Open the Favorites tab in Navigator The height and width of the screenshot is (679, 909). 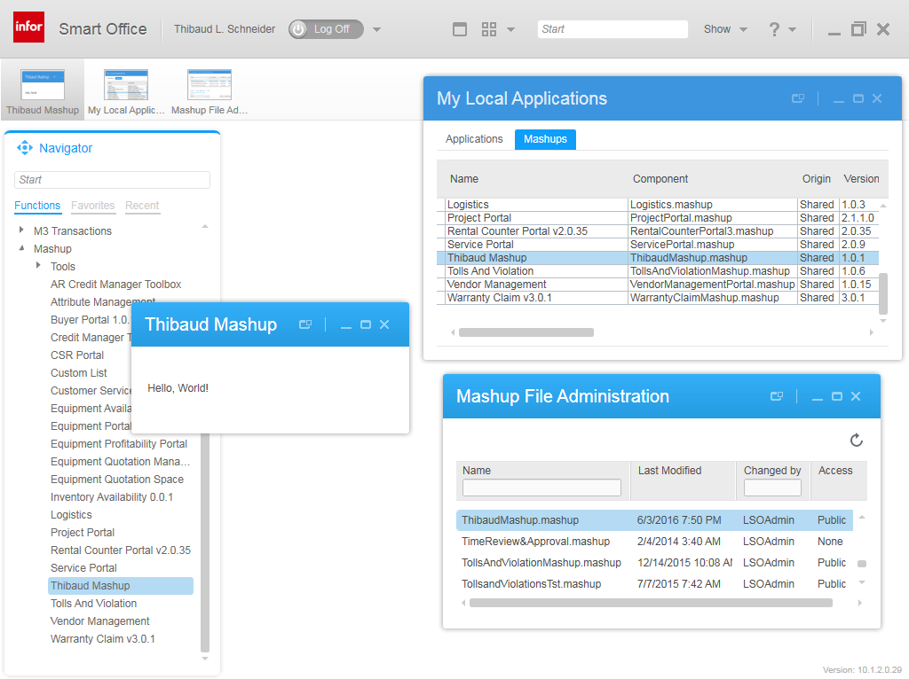pos(93,206)
